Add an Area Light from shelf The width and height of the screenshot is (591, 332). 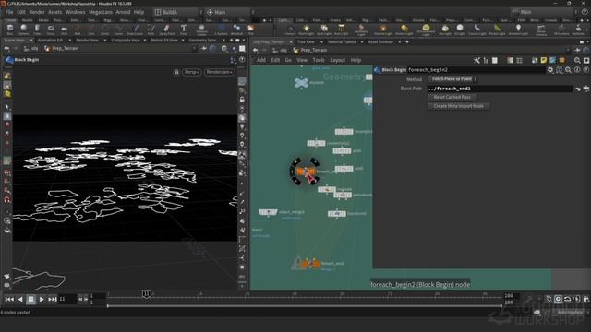[x=341, y=30]
